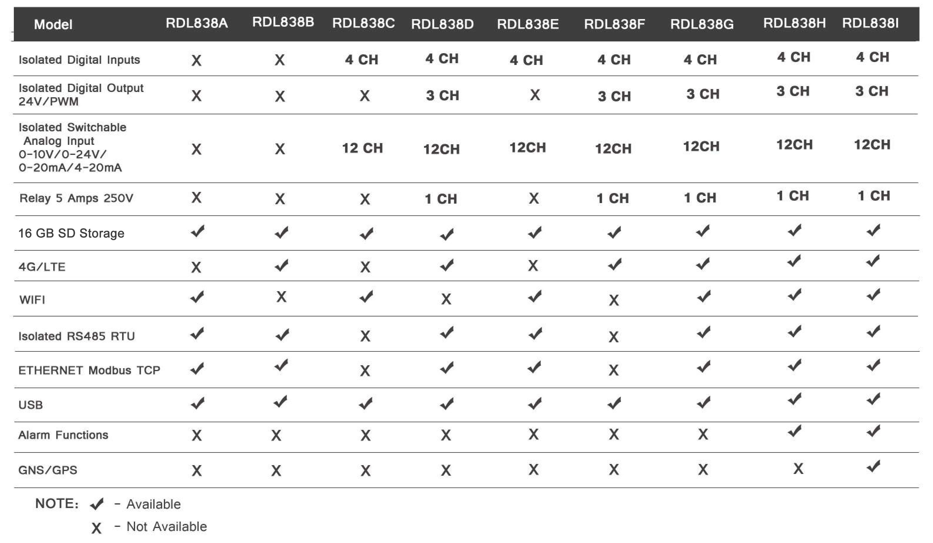Click the 4G/LTE checkmark under RDL838B
Screen dimensions: 933x543
pos(281,265)
